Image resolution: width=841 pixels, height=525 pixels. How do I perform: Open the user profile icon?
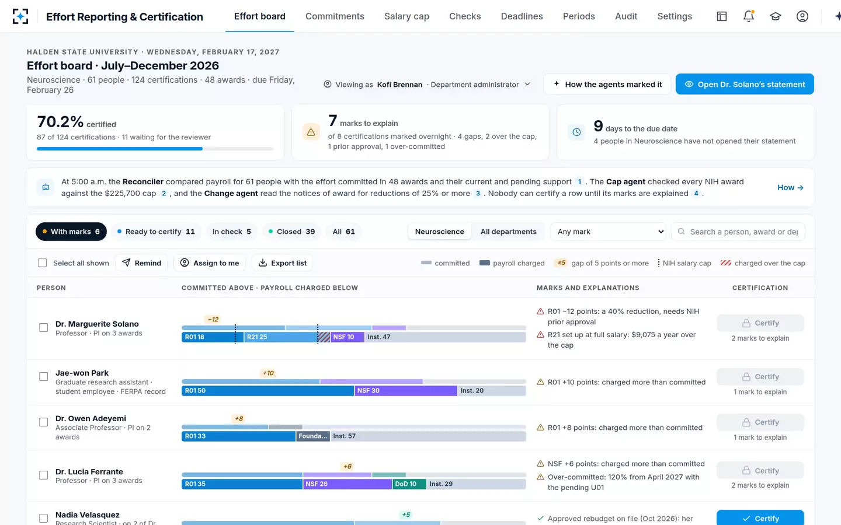[802, 16]
